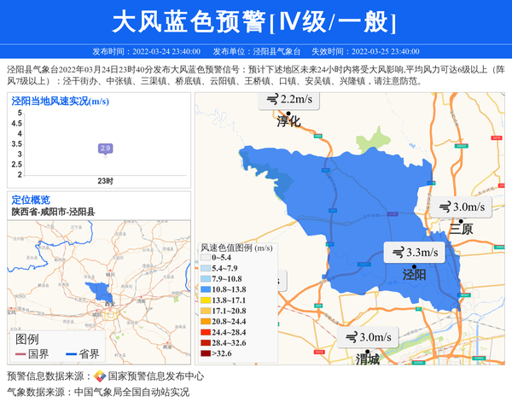Viewport: 512px width, 402px height.
Task: Click the 泾阳 station dot on map
Action: click(414, 265)
